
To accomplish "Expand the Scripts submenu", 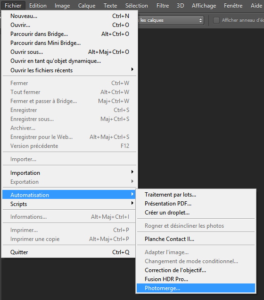I will tap(69, 204).
